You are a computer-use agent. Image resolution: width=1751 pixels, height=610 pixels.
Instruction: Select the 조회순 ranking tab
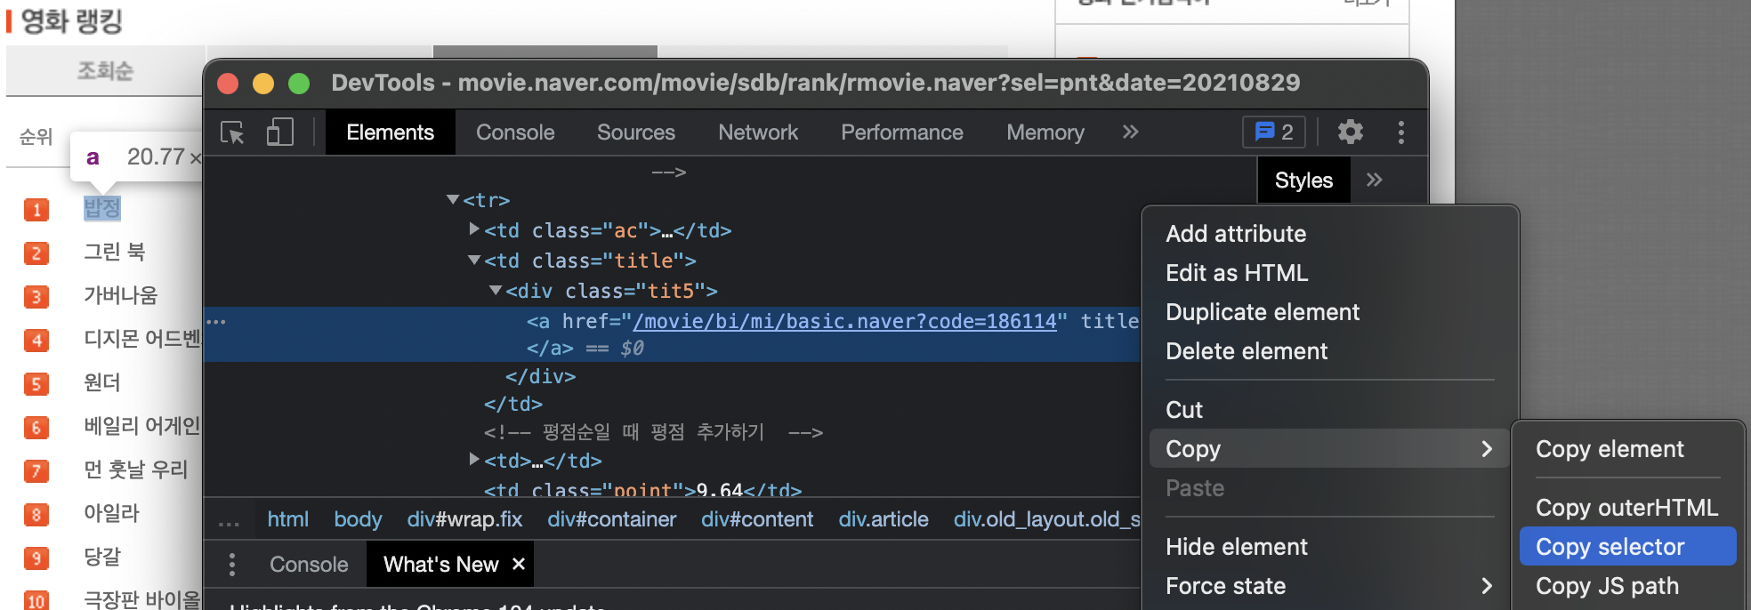(x=105, y=70)
